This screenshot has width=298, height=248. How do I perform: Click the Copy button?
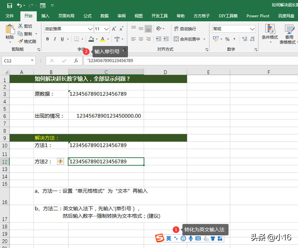[25, 34]
